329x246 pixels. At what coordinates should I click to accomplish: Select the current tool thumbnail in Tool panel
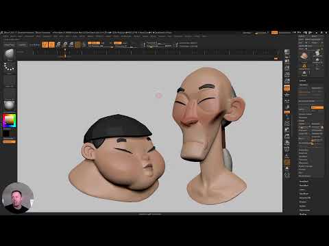pyautogui.click(x=304, y=56)
